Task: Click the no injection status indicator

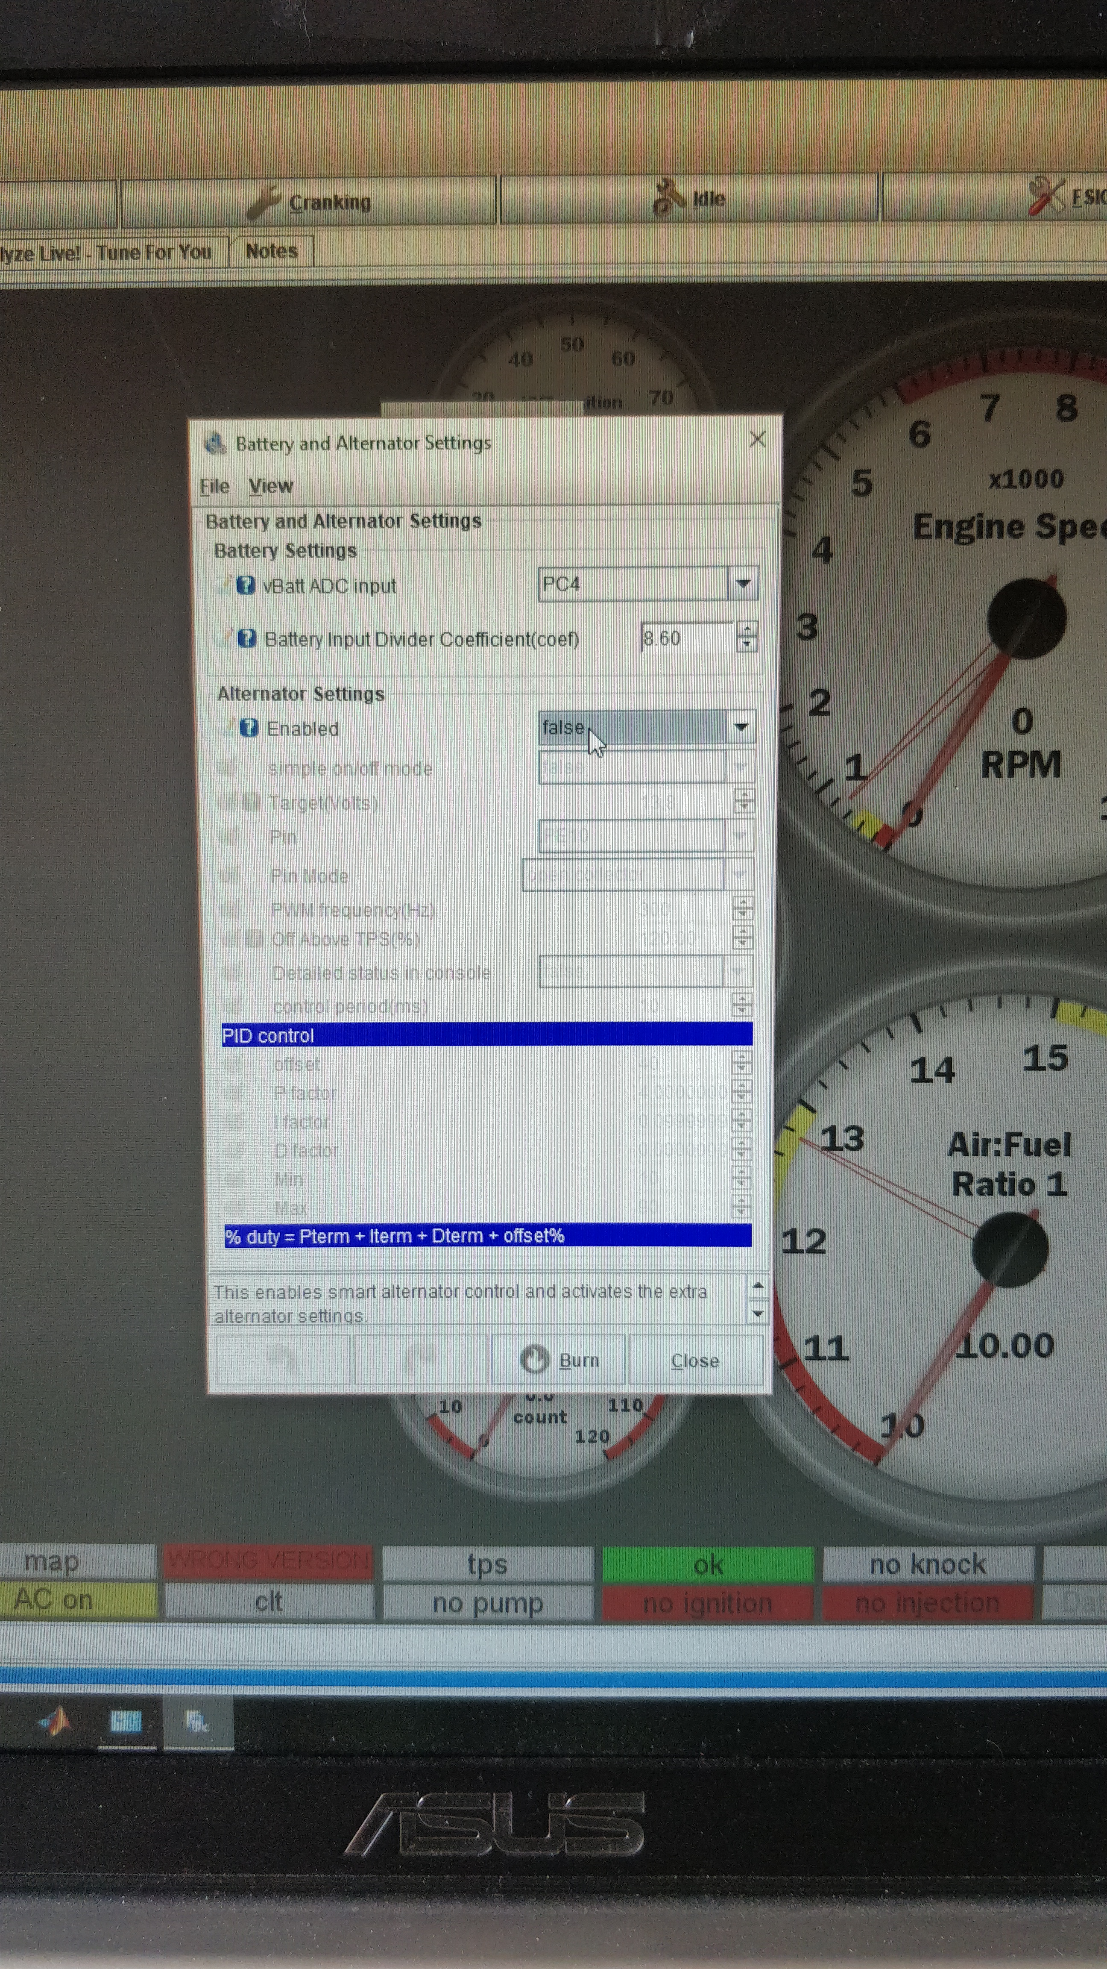Action: click(927, 1603)
